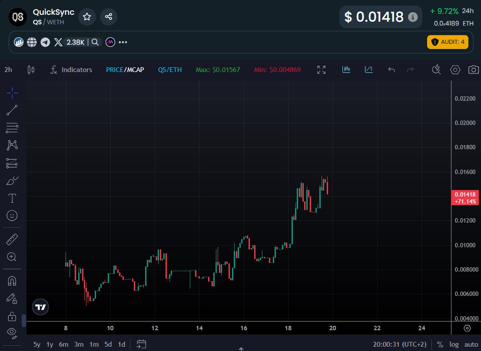This screenshot has width=481, height=351.
Task: Visit project website globe icon
Action: tap(32, 42)
